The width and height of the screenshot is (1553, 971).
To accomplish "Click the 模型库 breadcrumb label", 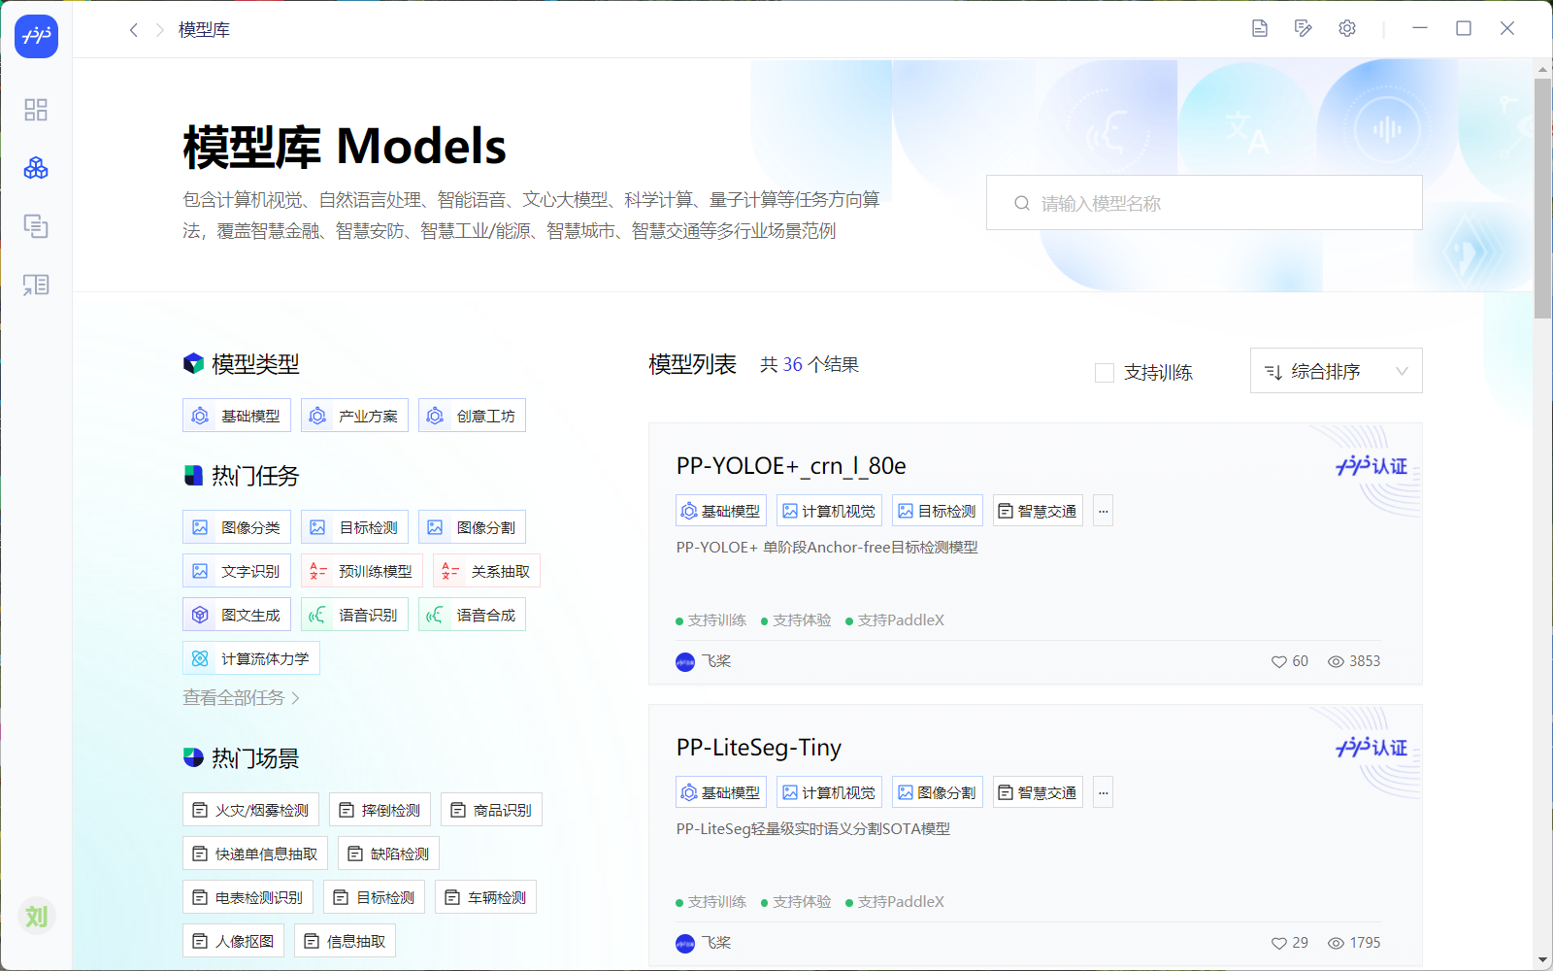I will tap(204, 29).
